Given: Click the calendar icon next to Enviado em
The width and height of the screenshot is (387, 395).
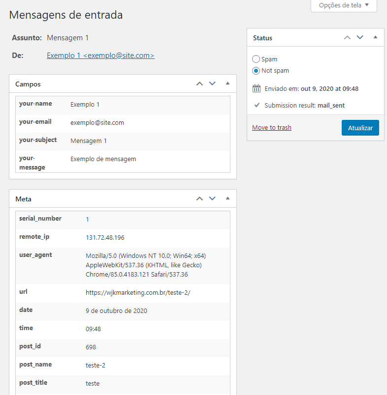Looking at the screenshot, I should (256, 88).
